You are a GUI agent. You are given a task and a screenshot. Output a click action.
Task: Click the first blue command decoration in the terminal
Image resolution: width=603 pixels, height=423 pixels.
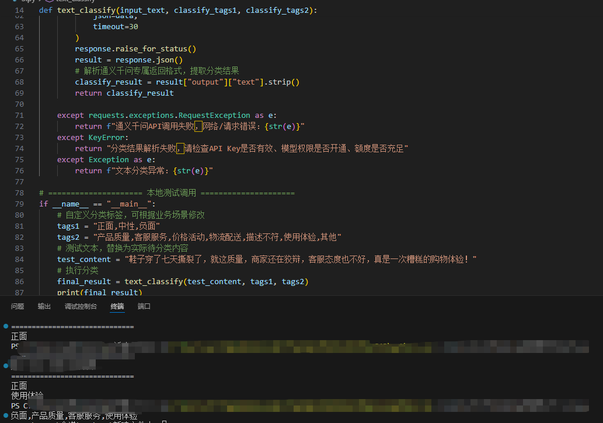(6, 326)
